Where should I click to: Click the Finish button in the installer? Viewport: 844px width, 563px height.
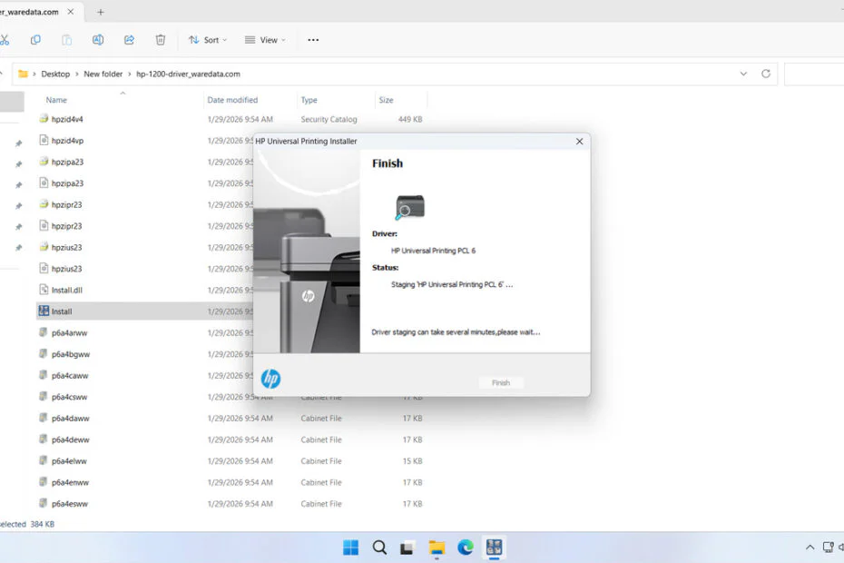click(501, 383)
